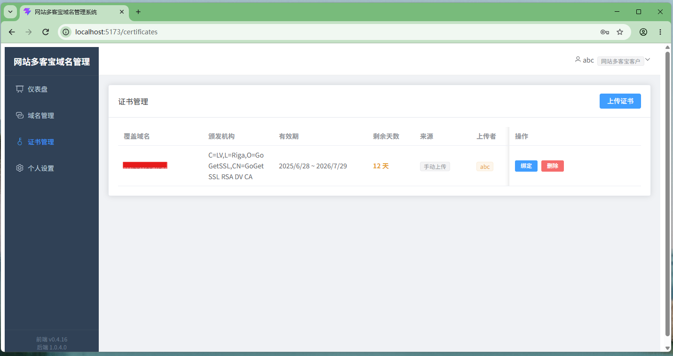The width and height of the screenshot is (673, 356).
Task: Click the lightning favicon on the tab
Action: 27,12
